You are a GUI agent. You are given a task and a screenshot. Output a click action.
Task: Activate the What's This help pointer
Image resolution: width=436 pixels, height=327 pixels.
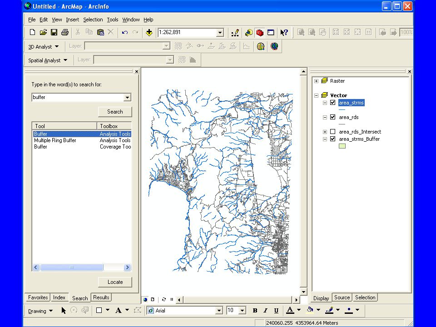[x=284, y=33]
